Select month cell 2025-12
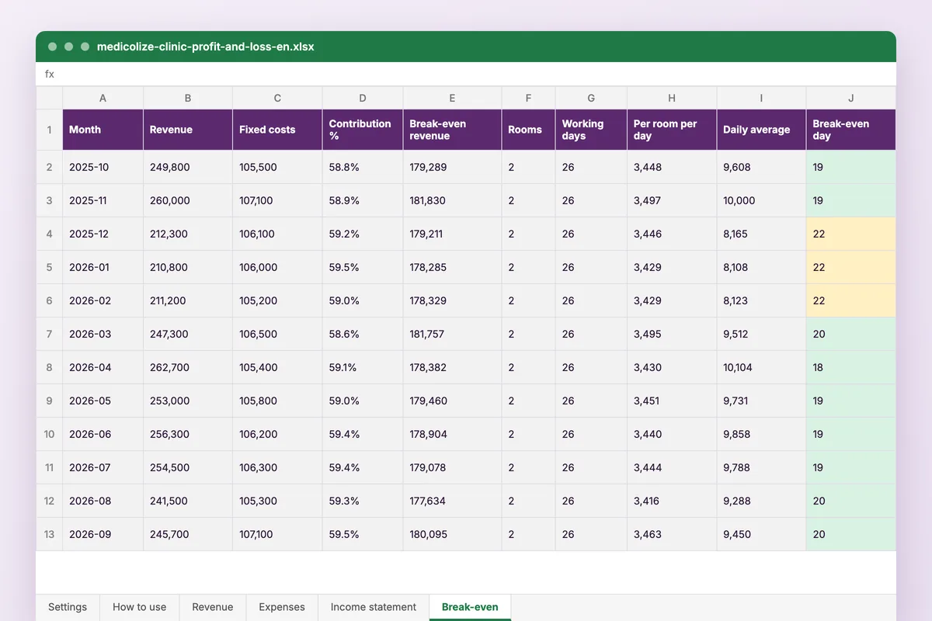Viewport: 932px width, 621px height. coord(103,234)
